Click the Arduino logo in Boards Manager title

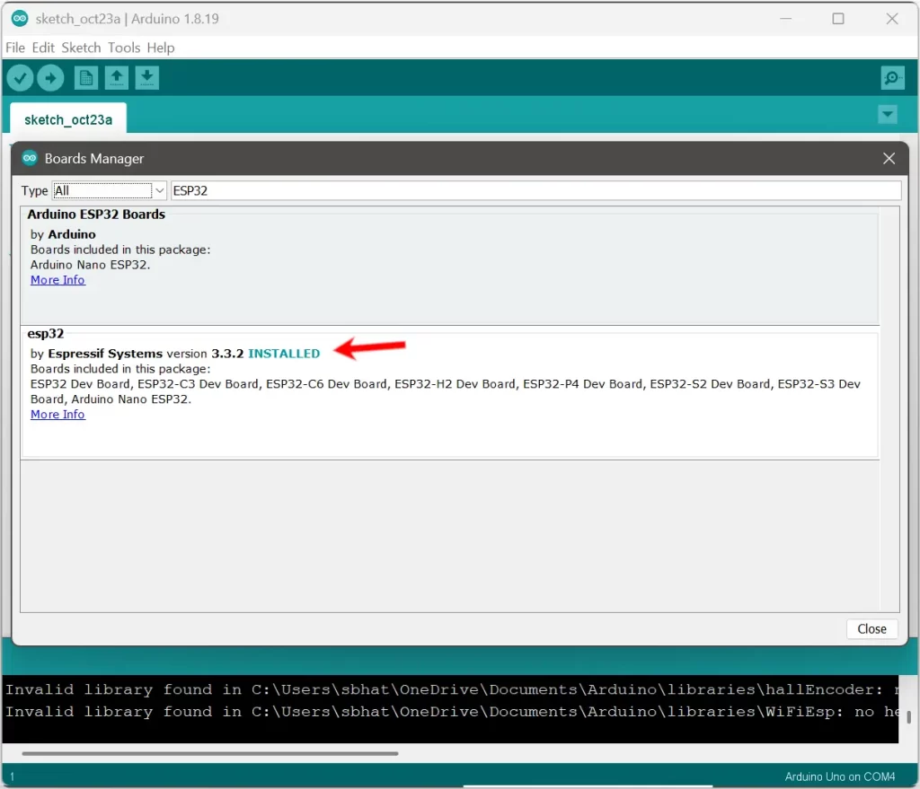tap(30, 158)
